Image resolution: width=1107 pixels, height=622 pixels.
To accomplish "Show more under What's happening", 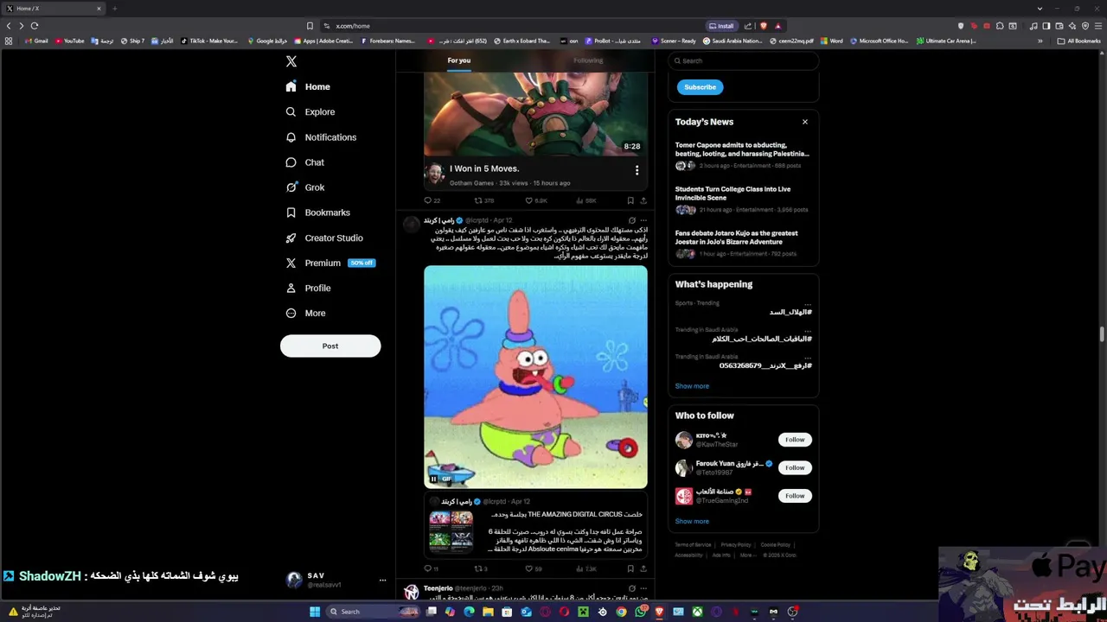I will pyautogui.click(x=692, y=386).
